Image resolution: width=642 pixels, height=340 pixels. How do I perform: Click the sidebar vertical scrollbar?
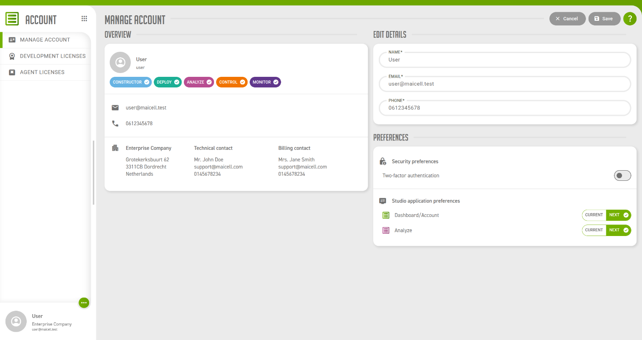93,172
